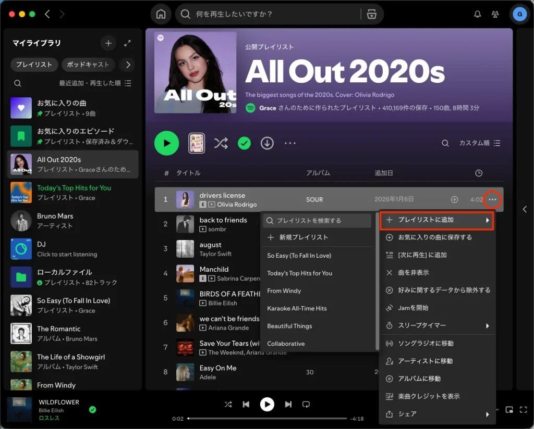Viewport: 534px width, 429px height.
Task: Click the プレイリストを検索する search field
Action: tap(317, 221)
